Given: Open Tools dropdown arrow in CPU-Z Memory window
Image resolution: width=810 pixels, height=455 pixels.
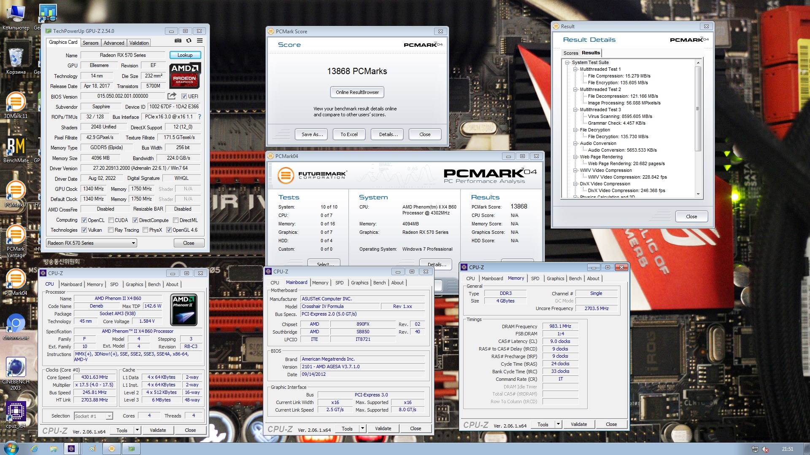Looking at the screenshot, I should tap(558, 424).
